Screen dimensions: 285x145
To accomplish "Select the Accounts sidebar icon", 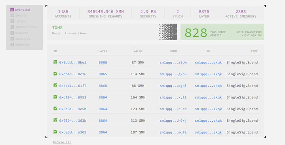I will [12, 39].
